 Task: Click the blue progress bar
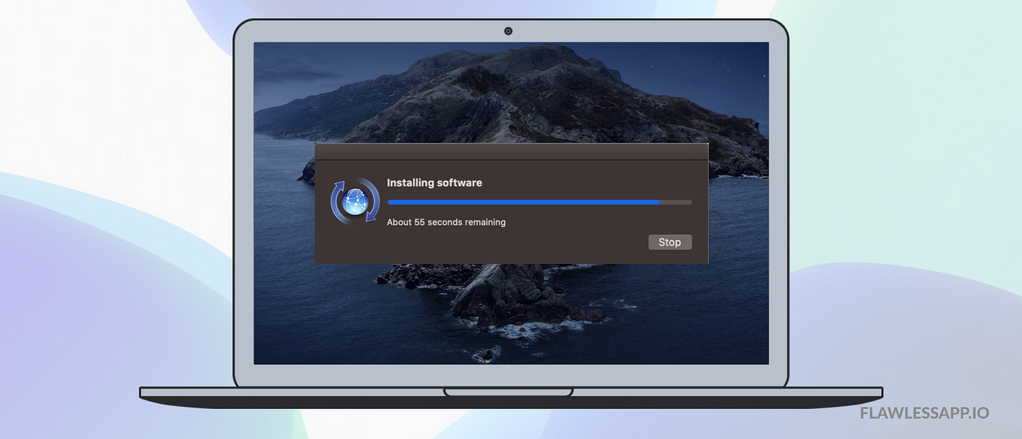tap(522, 202)
